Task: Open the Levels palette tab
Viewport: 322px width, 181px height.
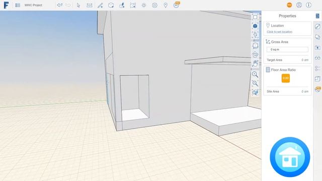Action: point(317,79)
